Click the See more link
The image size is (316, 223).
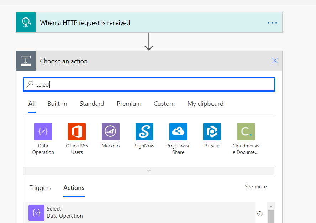[256, 187]
